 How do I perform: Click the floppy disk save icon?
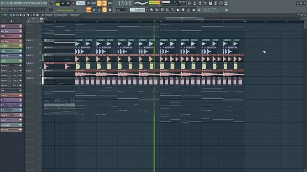point(210,3)
